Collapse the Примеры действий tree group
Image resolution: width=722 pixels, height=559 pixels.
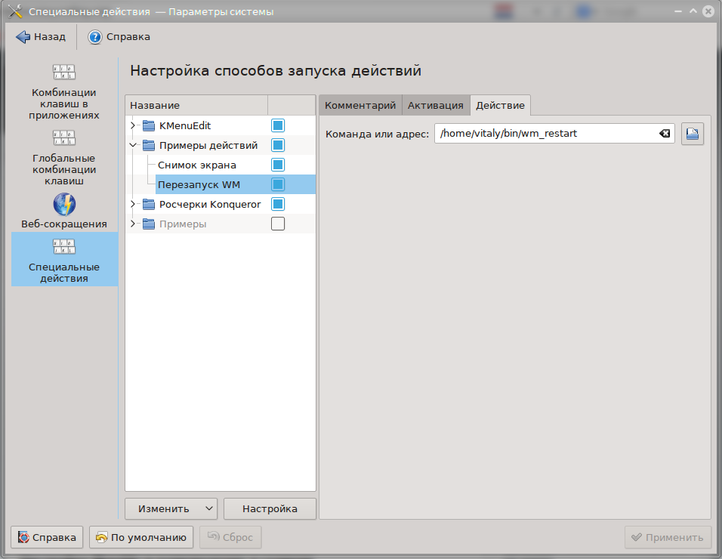click(133, 145)
